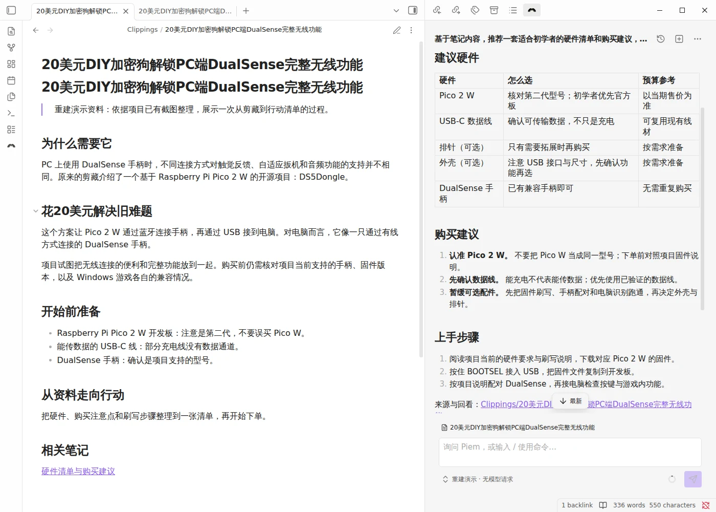The width and height of the screenshot is (716, 512).
Task: Open the 硬件清单与购买建议 link
Action: pos(78,471)
